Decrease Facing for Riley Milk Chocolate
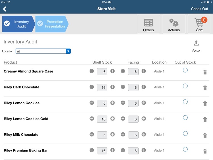213x160 pixels. tap(123, 134)
